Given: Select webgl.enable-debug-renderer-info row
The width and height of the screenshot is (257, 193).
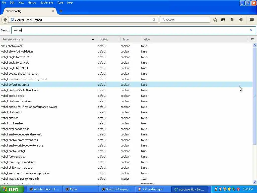Looking at the screenshot, I should [126, 134].
